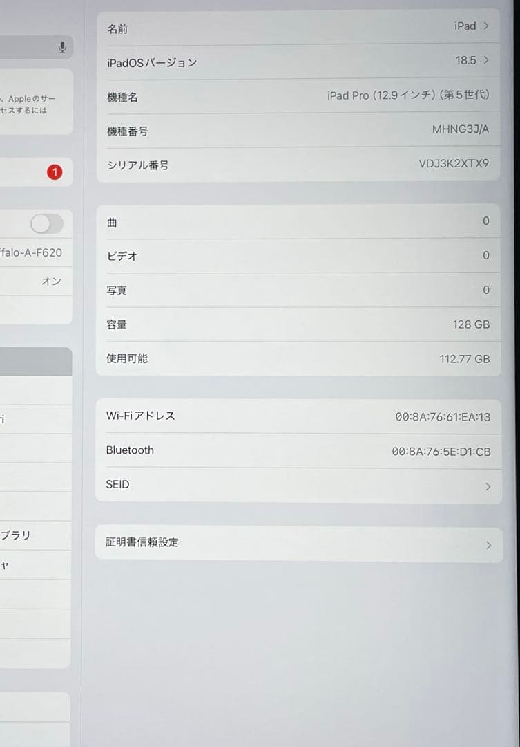Open 証明書信頼設定 chevron

489,545
